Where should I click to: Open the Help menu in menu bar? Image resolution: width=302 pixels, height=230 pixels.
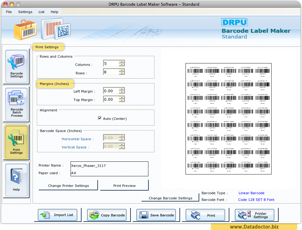click(54, 12)
